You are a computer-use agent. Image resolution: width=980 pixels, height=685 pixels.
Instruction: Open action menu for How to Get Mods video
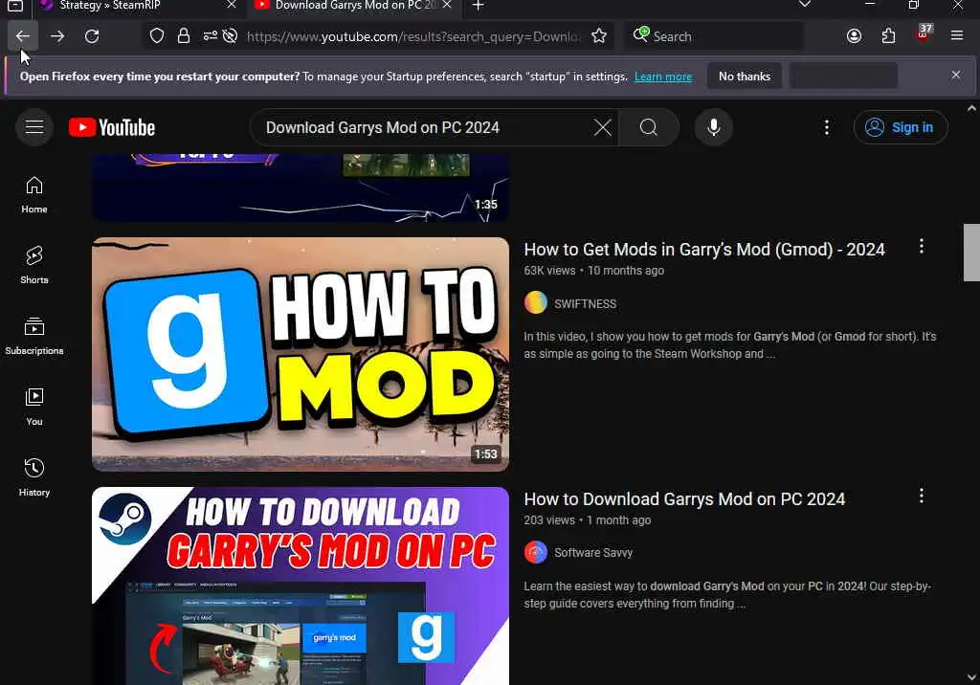pyautogui.click(x=922, y=246)
